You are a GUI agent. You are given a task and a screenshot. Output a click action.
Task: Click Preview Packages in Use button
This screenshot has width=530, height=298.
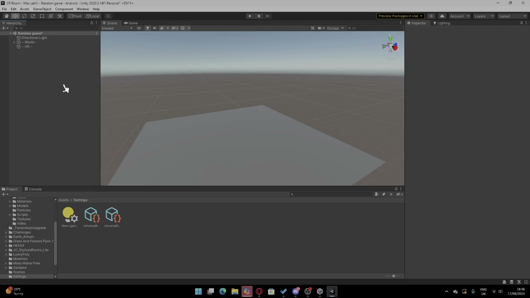click(x=400, y=16)
